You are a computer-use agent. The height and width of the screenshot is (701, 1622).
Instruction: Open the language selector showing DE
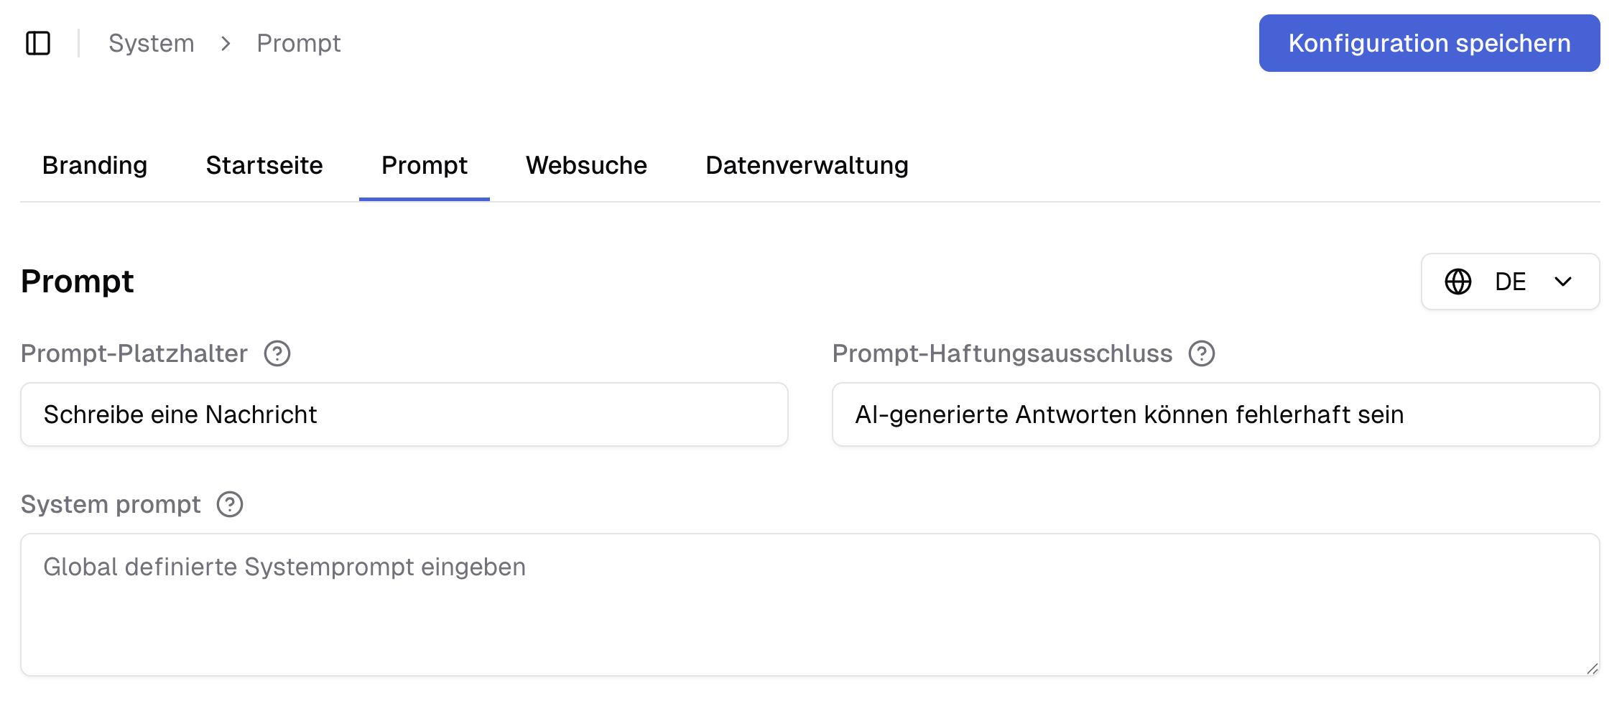pyautogui.click(x=1510, y=282)
